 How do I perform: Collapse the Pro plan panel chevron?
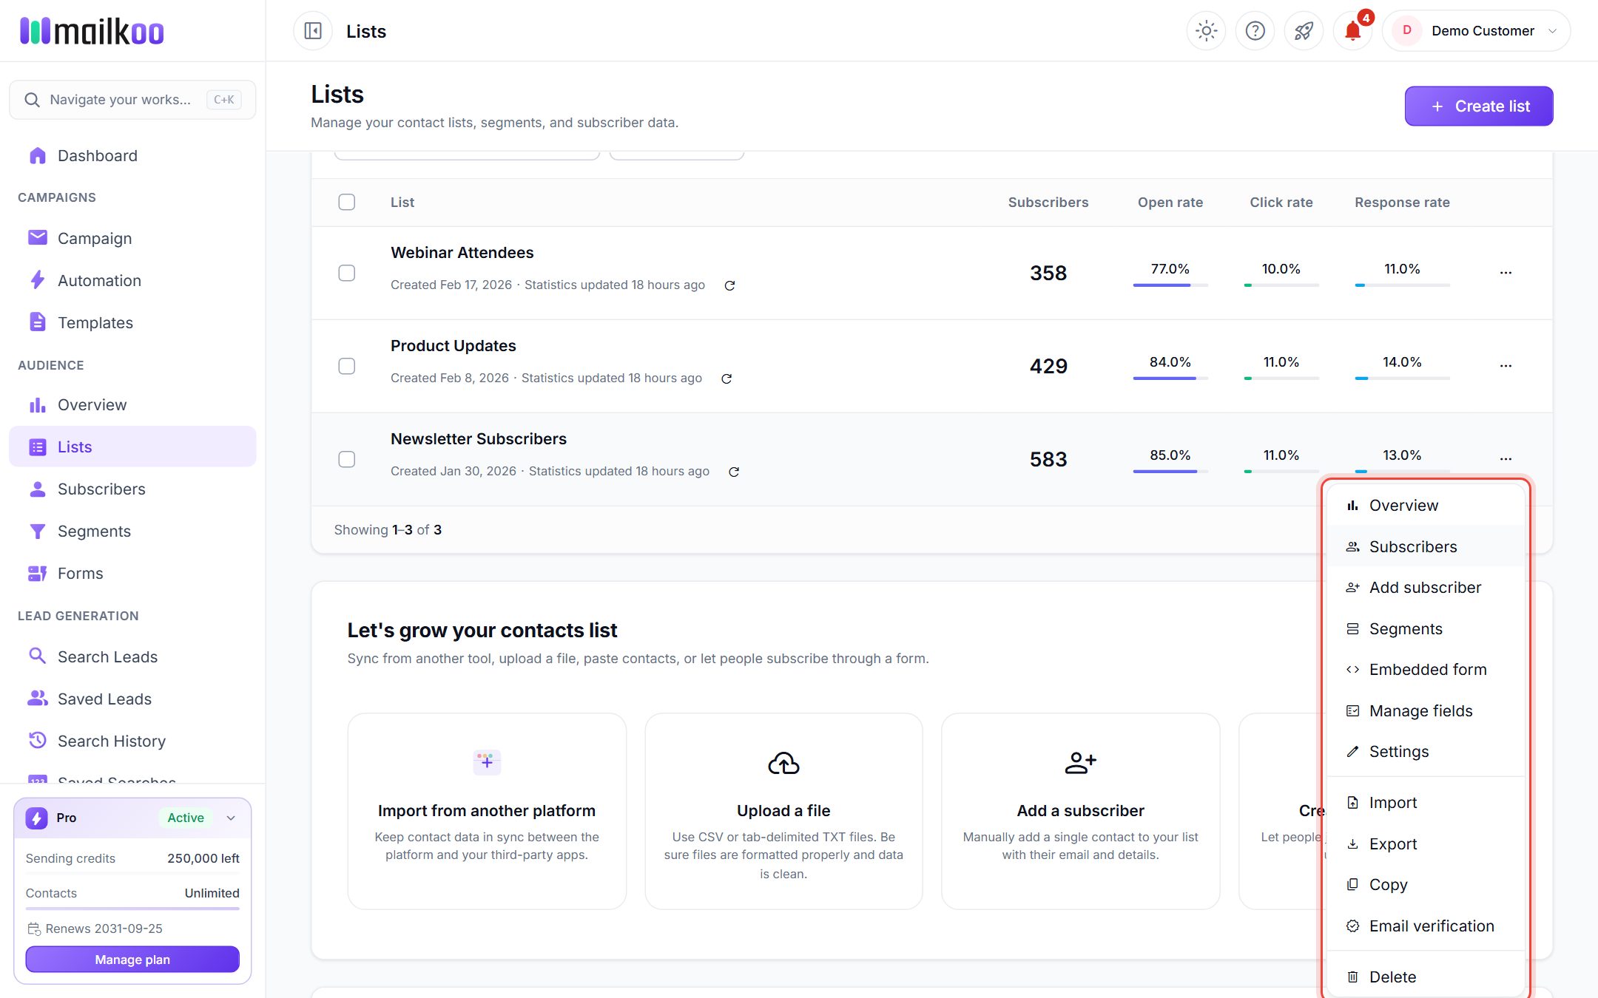coord(231,818)
